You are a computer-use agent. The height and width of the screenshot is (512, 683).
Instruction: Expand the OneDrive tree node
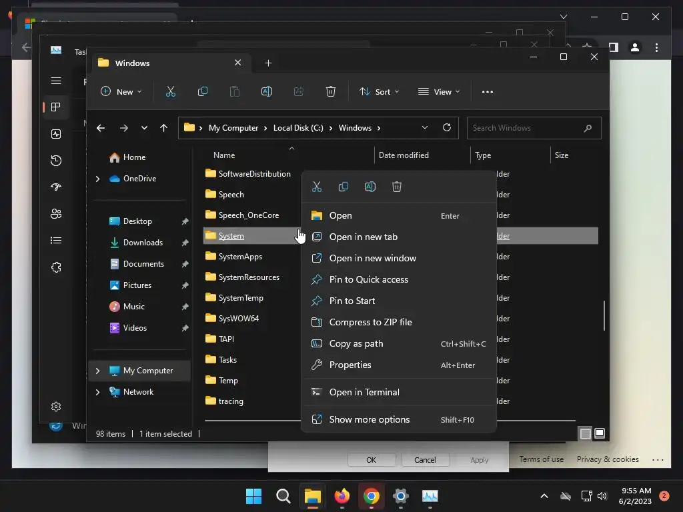(98, 179)
